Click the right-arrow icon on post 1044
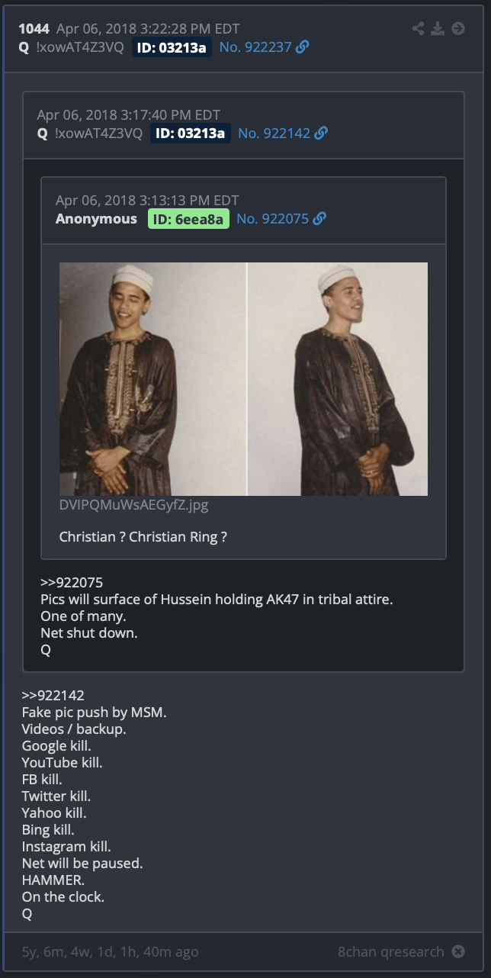This screenshot has height=978, width=491. [458, 29]
